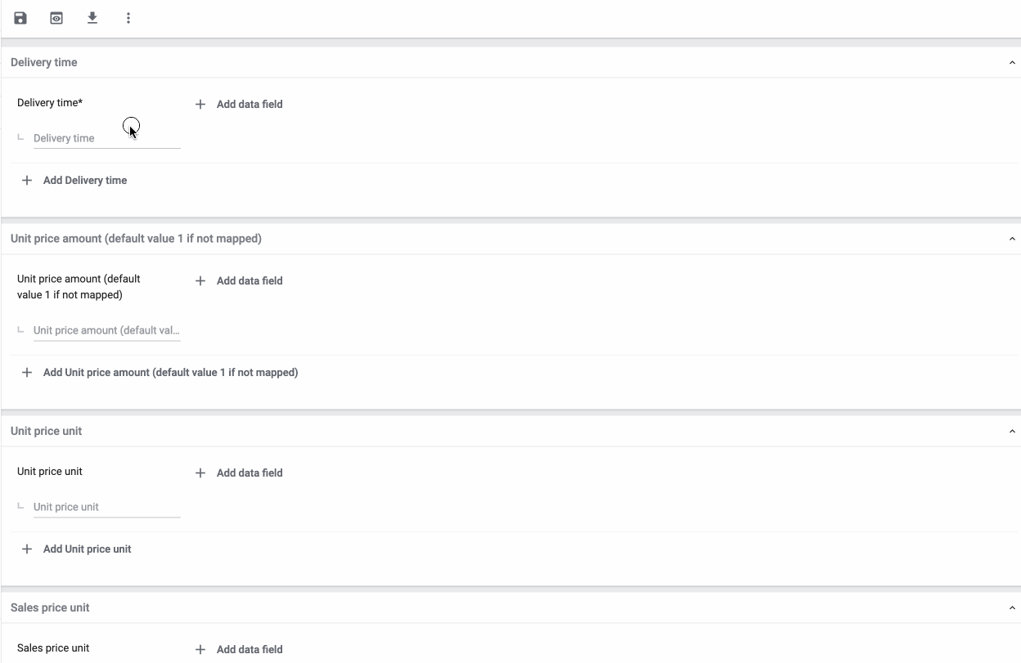Click the Add Delivery time button
Image resolution: width=1021 pixels, height=663 pixels.
click(x=85, y=180)
